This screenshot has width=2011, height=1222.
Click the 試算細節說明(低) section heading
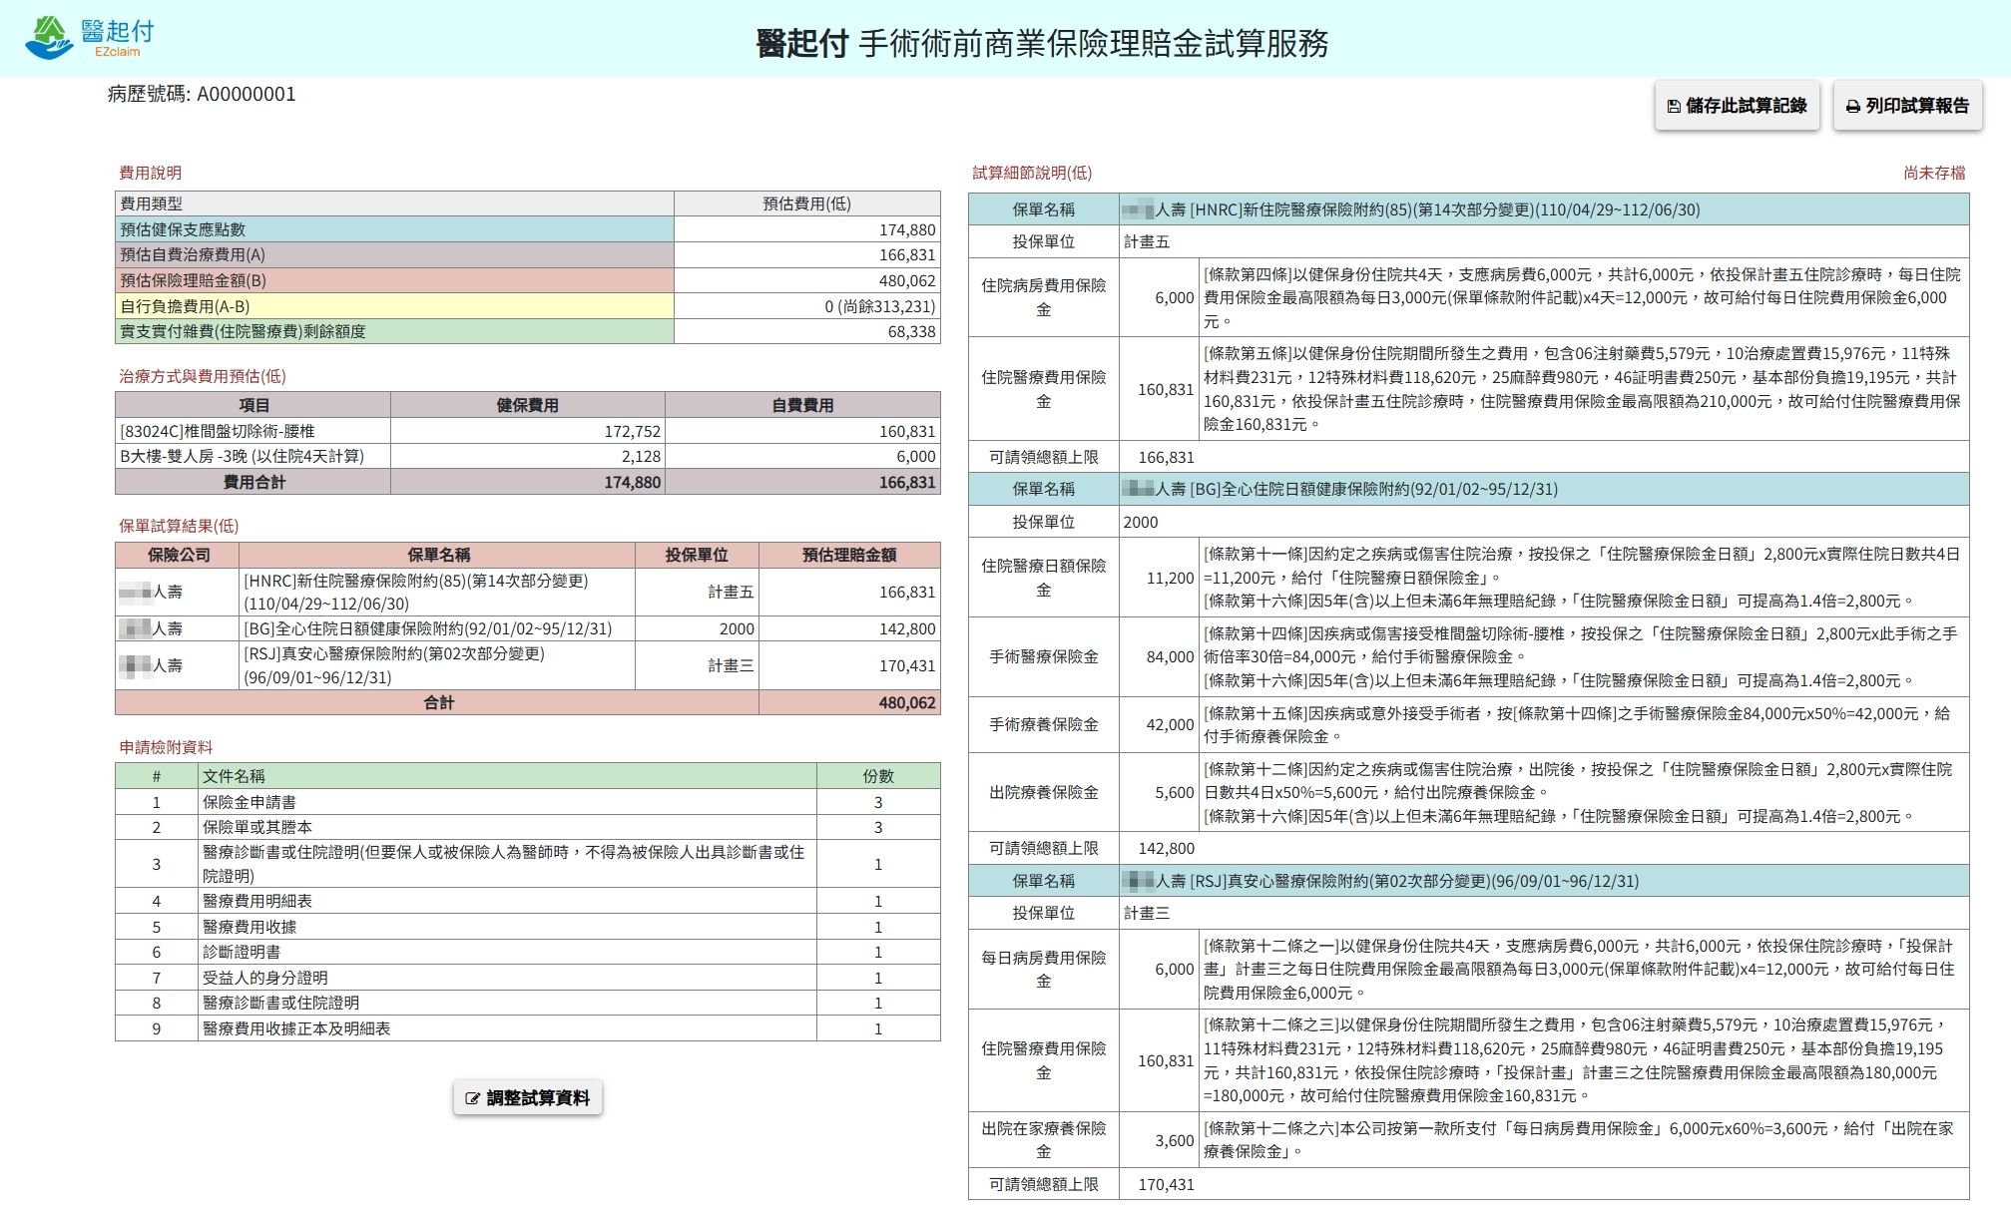(x=1032, y=173)
